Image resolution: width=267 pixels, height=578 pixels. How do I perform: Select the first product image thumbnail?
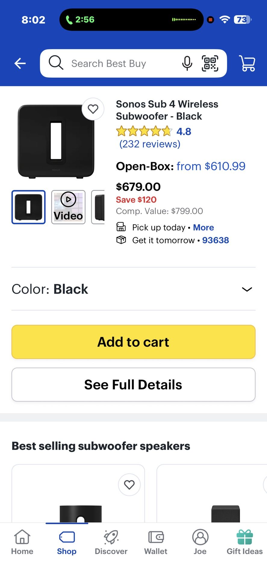click(x=29, y=207)
